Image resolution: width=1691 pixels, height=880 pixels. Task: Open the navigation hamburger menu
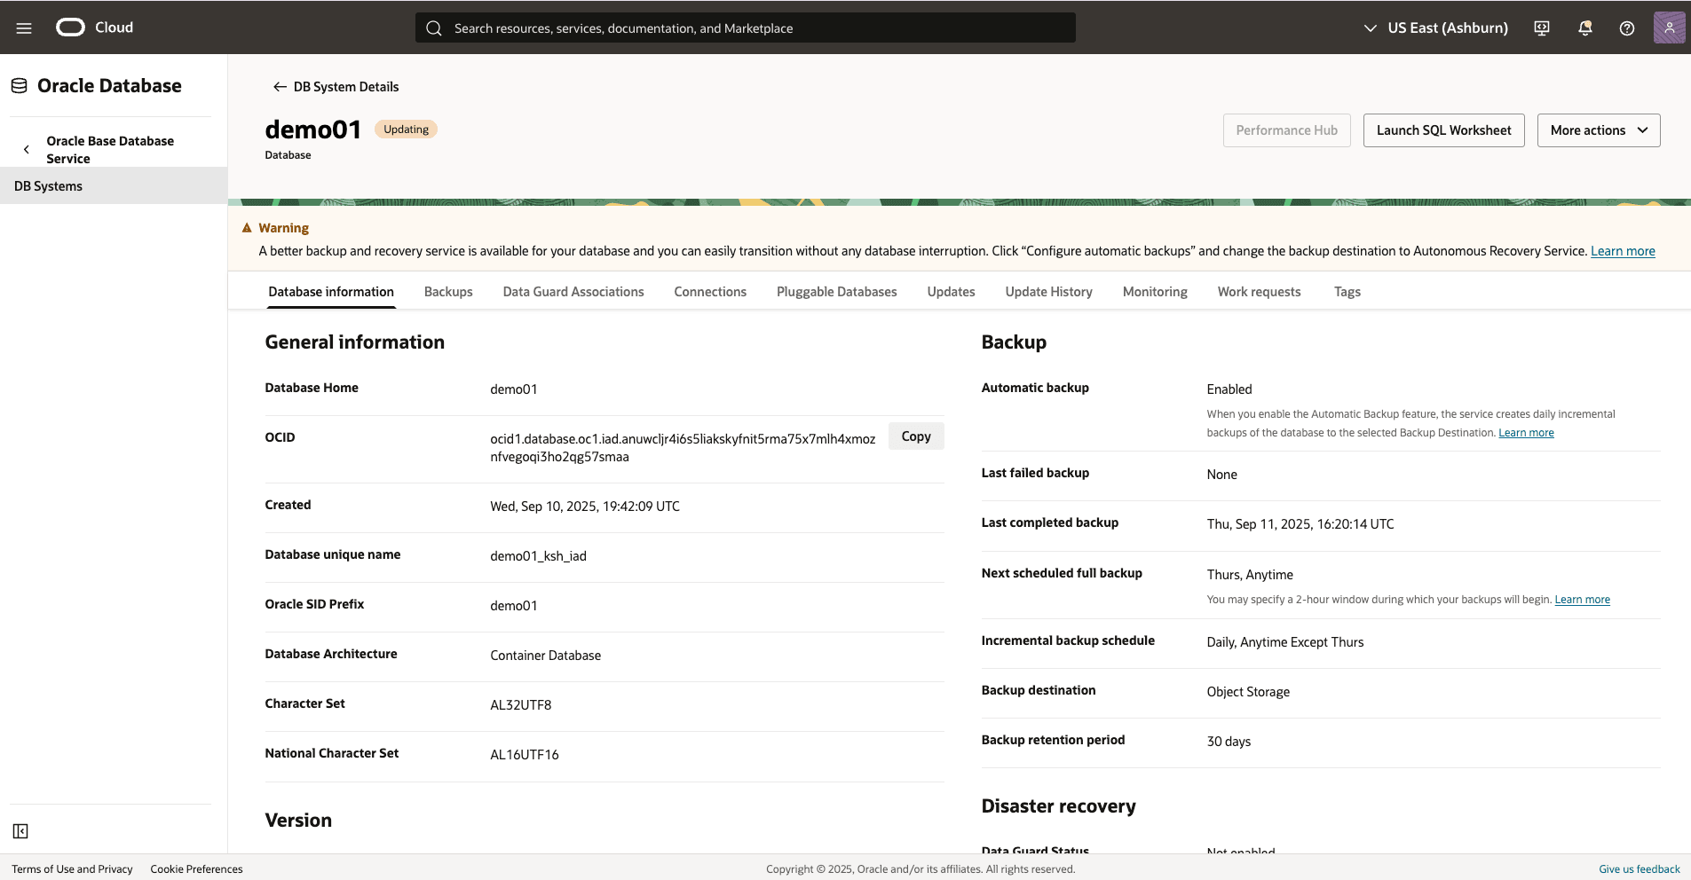(24, 27)
